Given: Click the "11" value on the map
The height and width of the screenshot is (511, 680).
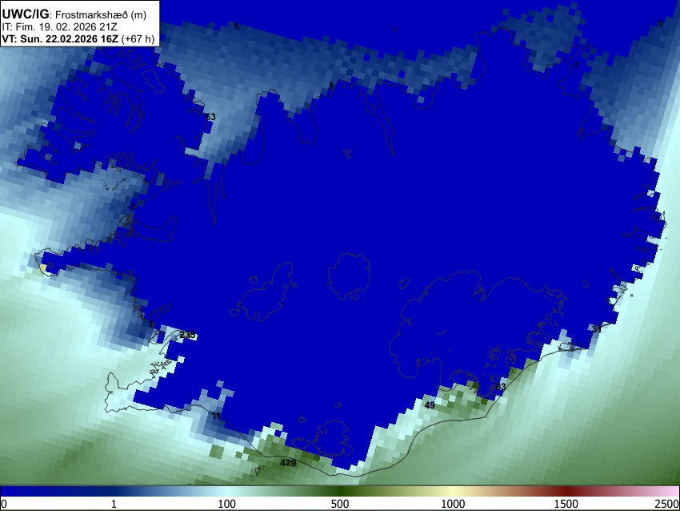Looking at the screenshot, I should pos(216,416).
